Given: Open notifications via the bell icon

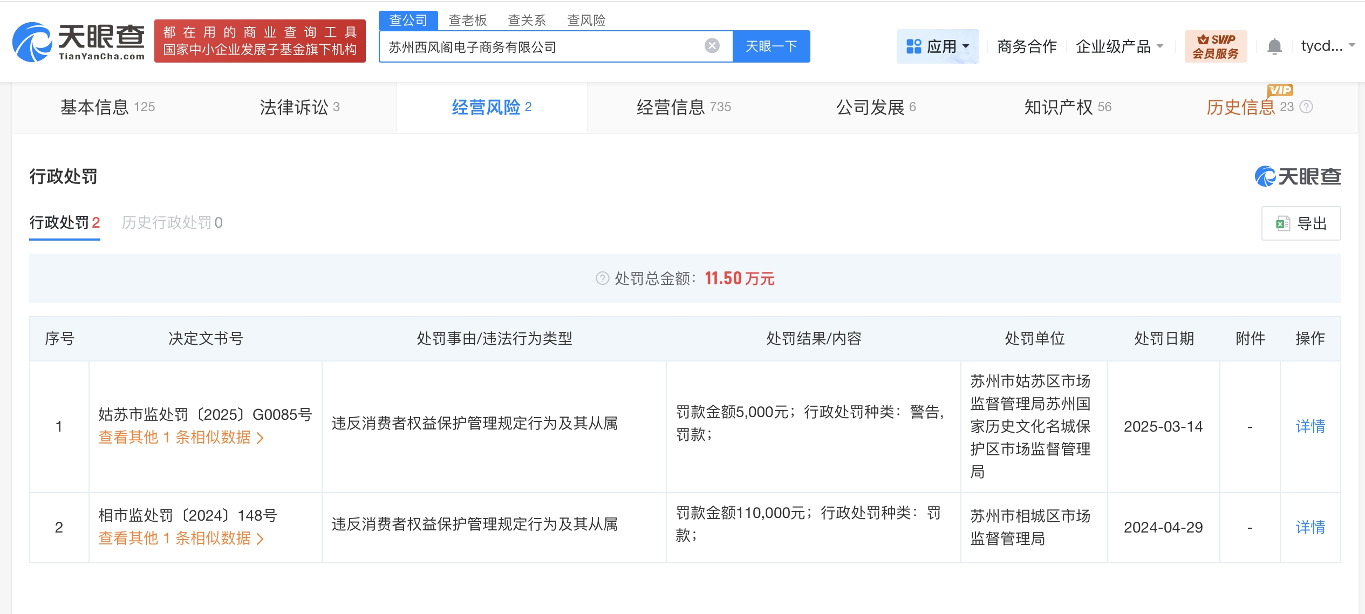Looking at the screenshot, I should pyautogui.click(x=1274, y=46).
